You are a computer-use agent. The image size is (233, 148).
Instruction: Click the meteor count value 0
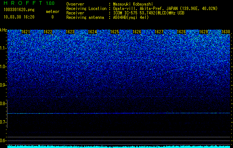tap(53, 17)
